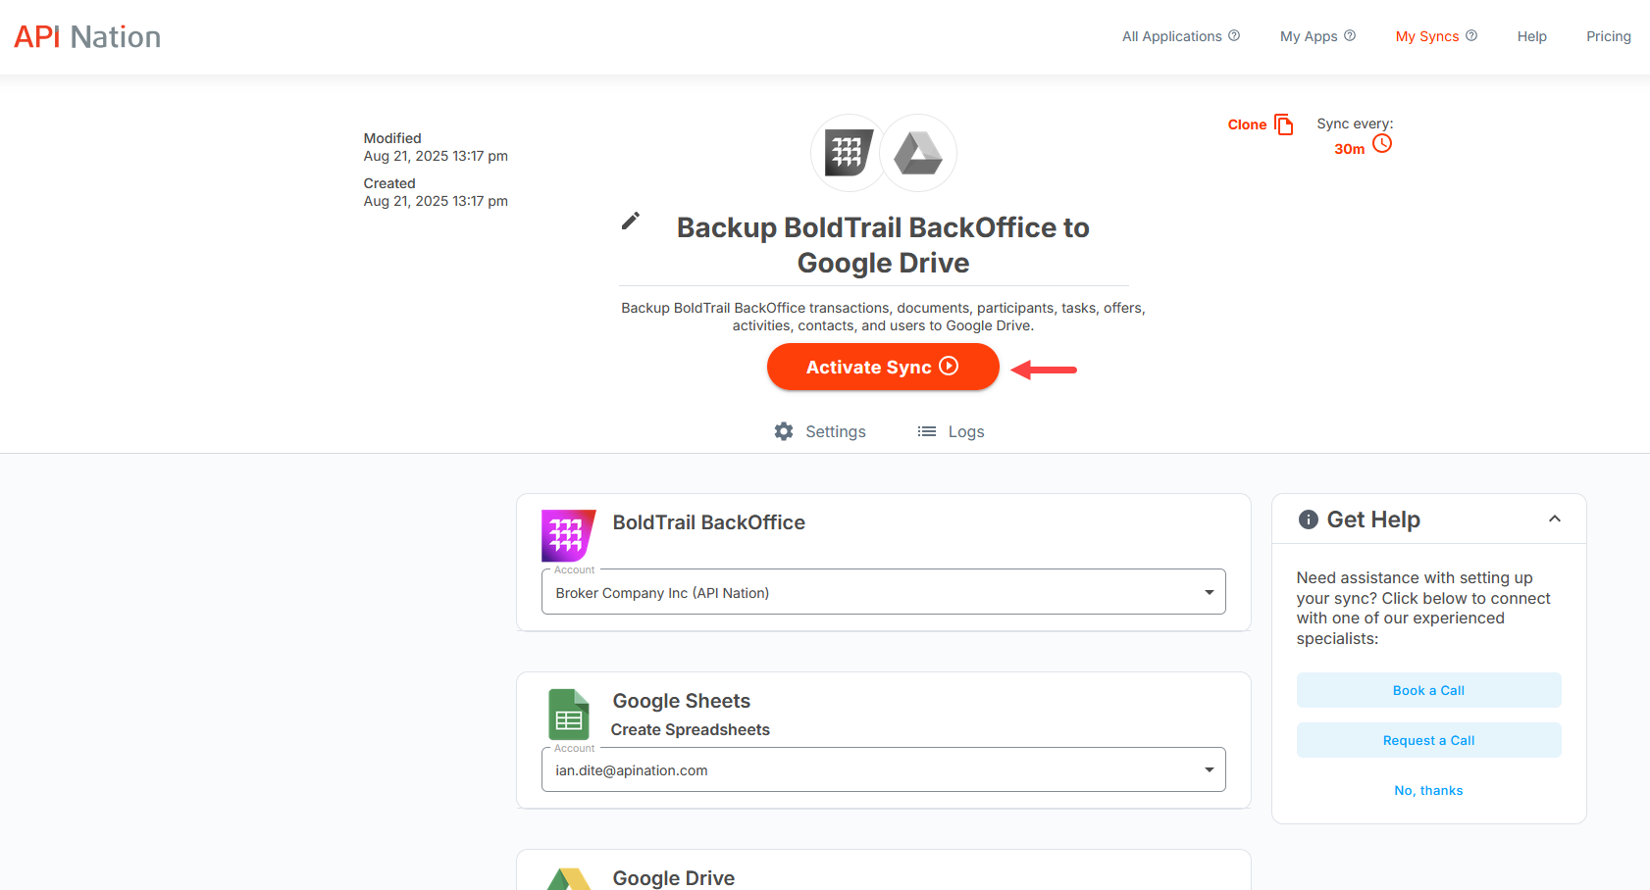This screenshot has width=1650, height=890.
Task: Dismiss help with No, thanks
Action: point(1428,790)
